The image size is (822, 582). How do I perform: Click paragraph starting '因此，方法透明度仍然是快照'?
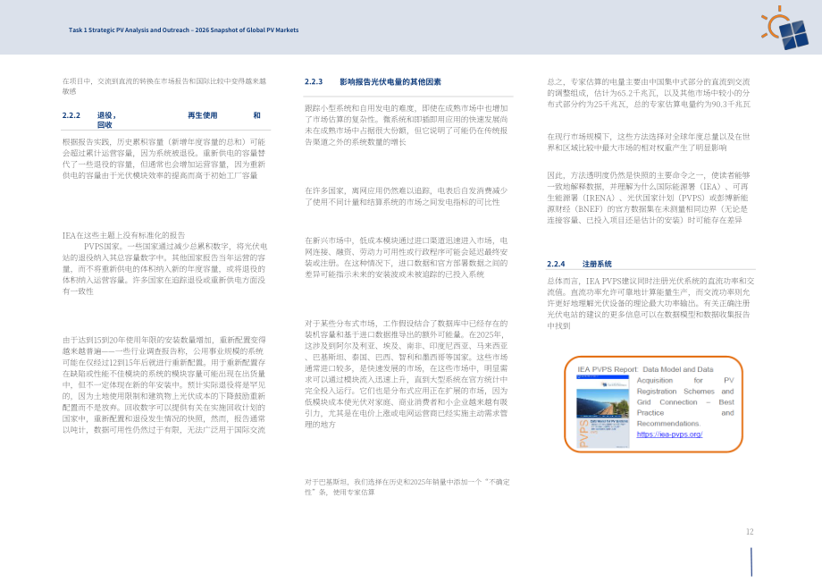coord(649,198)
